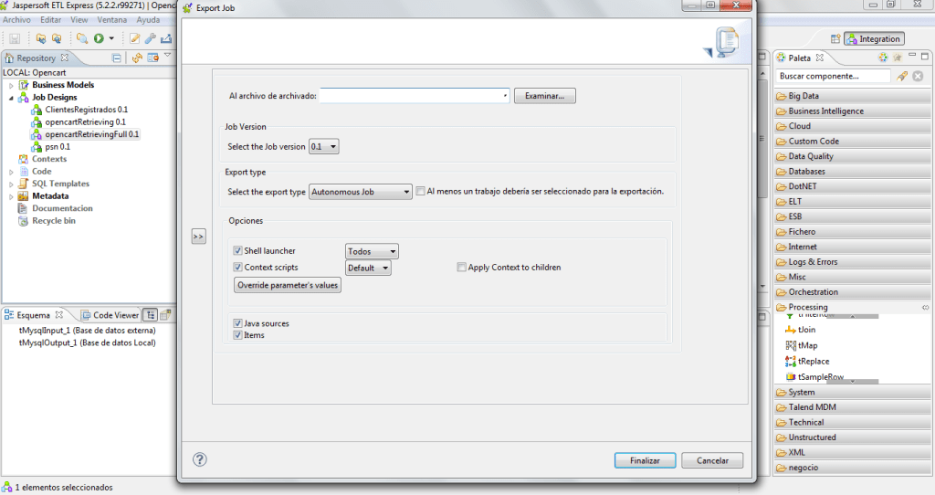Screen dimensions: 935x495
Task: Click the run job toolbar icon
Action: click(x=99, y=38)
